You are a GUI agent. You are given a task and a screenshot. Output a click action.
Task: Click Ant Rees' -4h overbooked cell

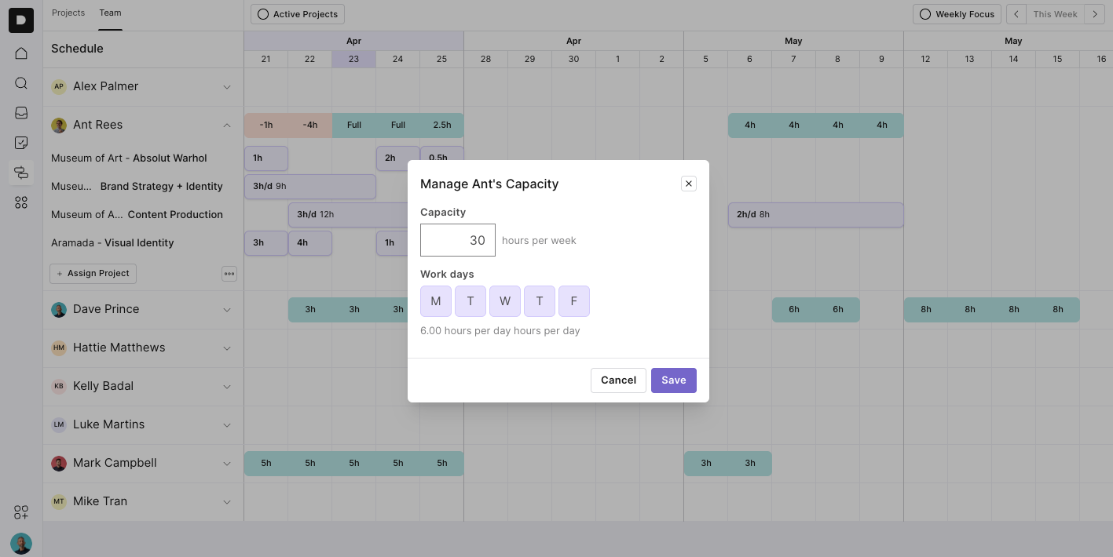tap(310, 126)
